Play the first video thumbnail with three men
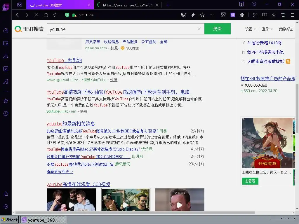 (72, 199)
